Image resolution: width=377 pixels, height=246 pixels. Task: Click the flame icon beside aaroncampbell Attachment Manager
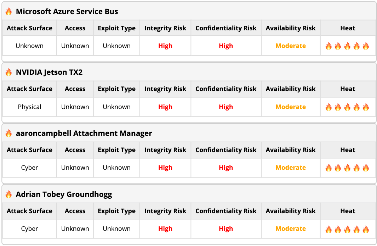point(8,133)
